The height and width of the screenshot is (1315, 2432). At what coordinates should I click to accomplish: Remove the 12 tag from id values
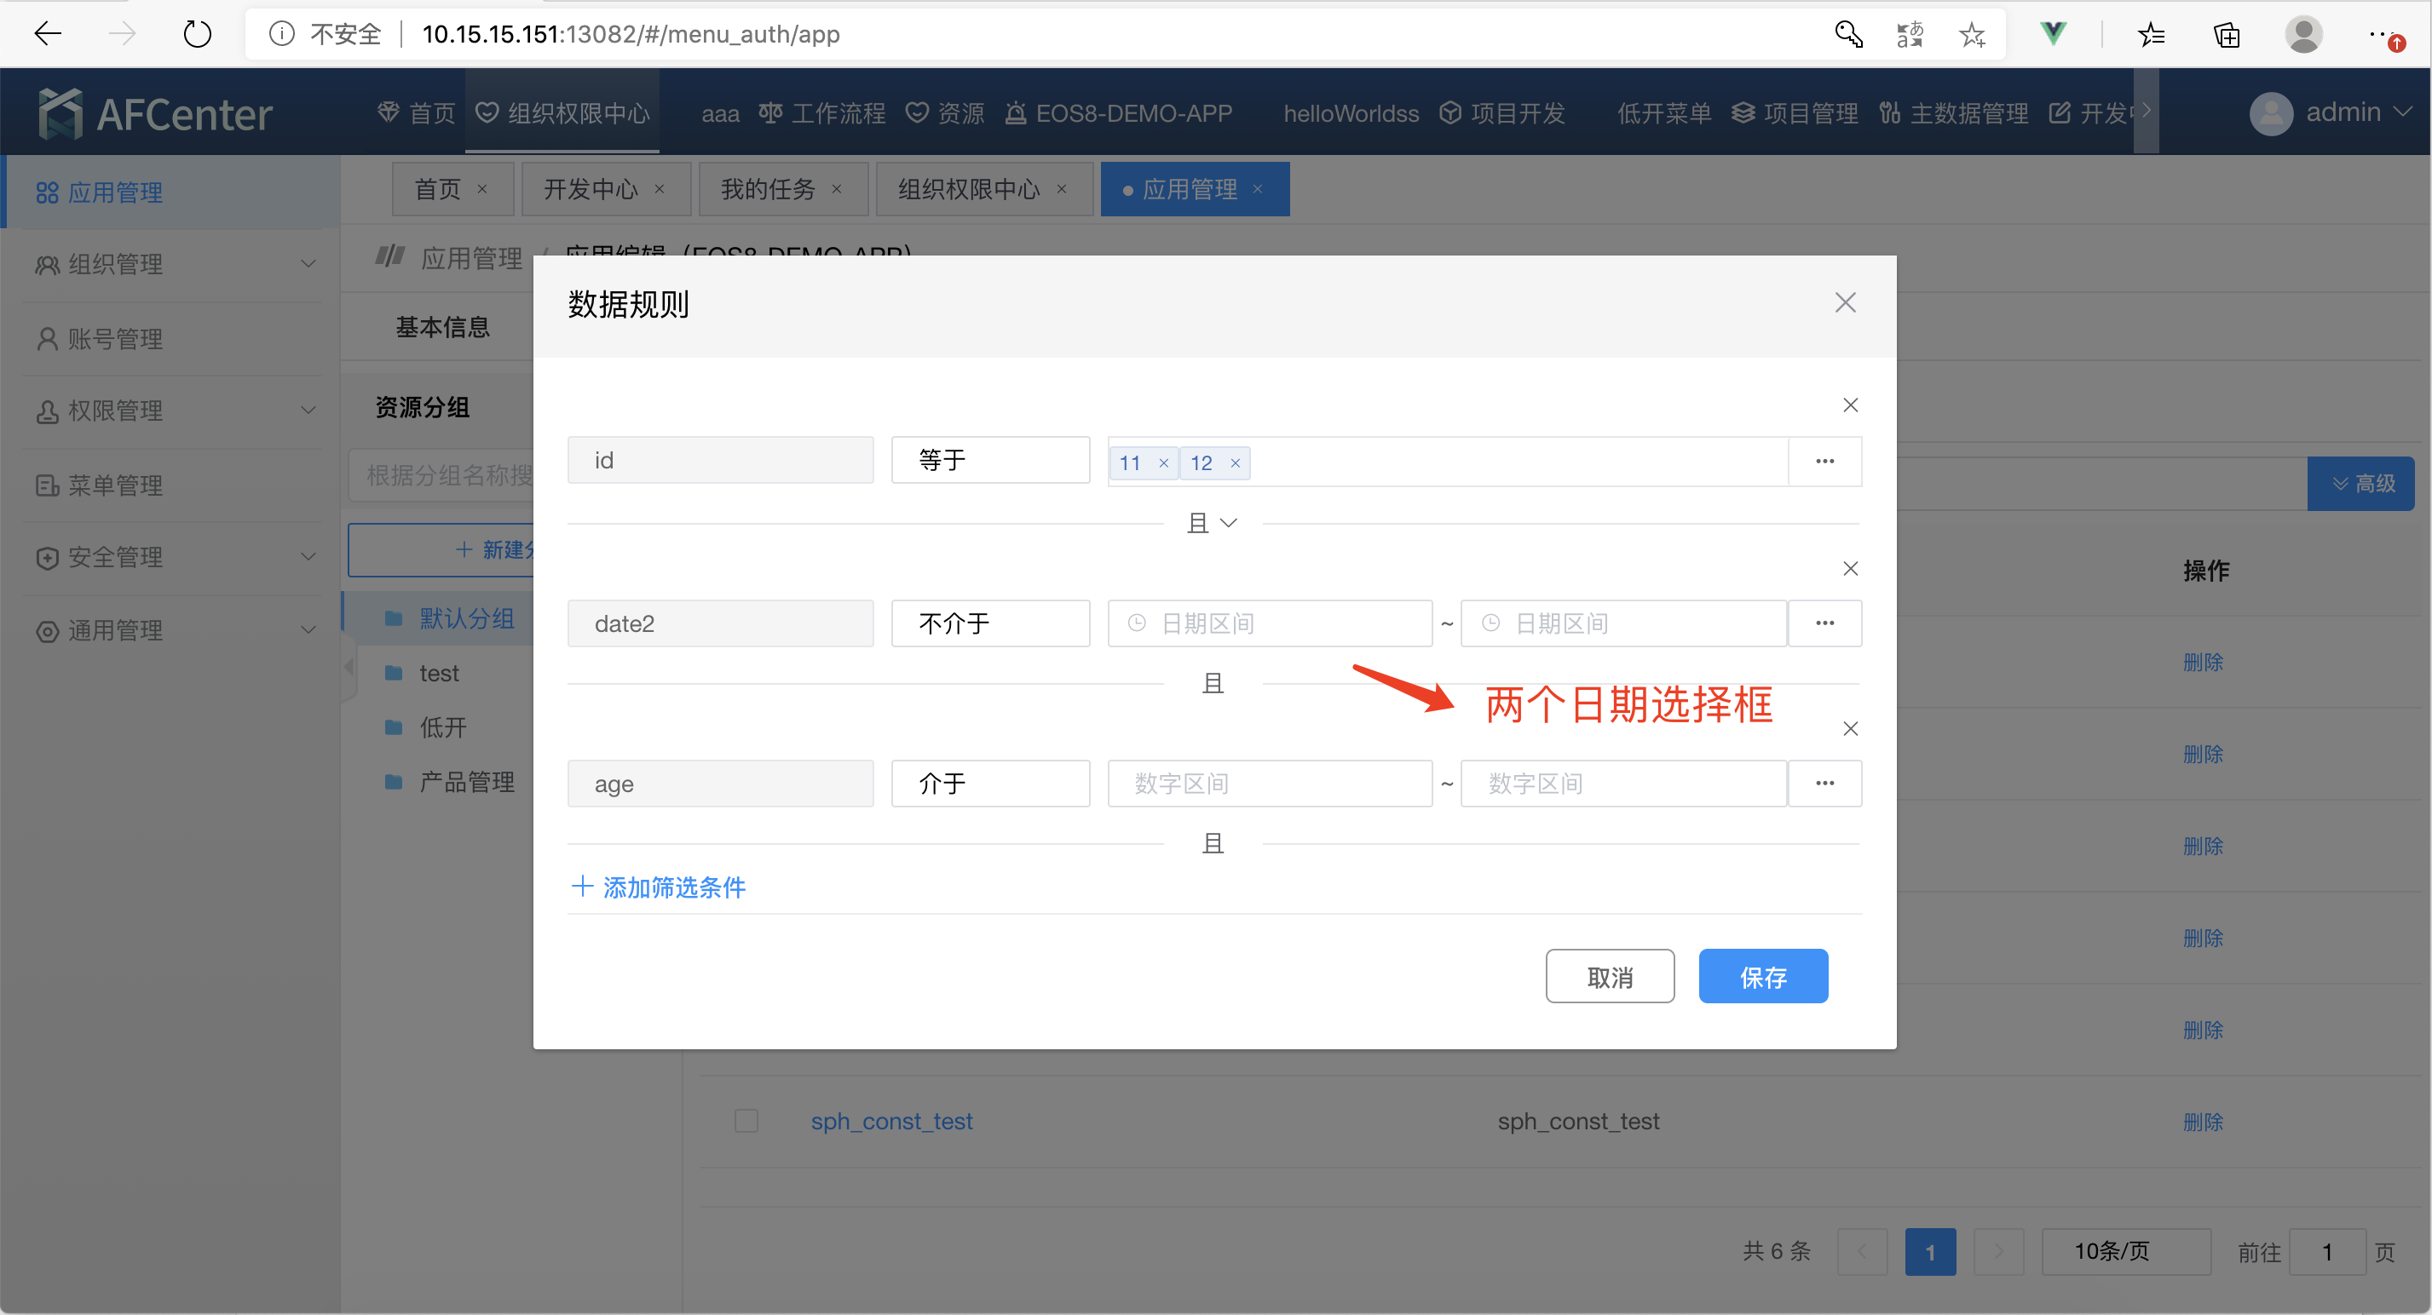pos(1234,463)
